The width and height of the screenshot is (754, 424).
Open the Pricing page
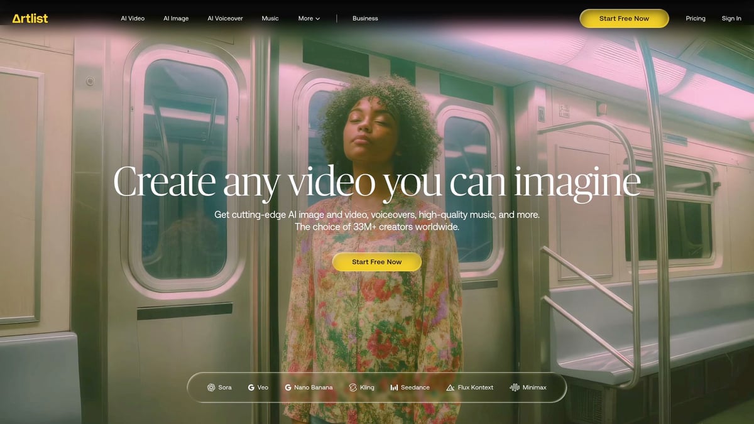[x=696, y=18]
